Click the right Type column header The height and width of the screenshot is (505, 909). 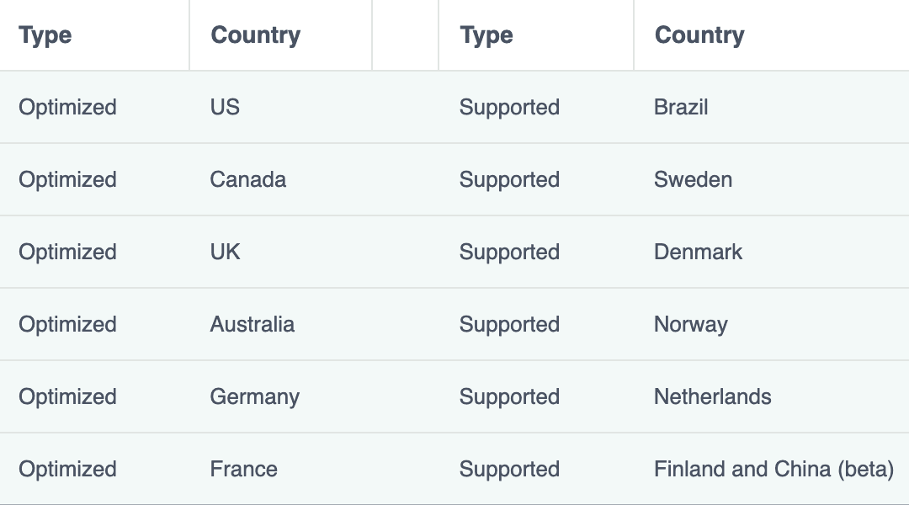[x=486, y=35]
